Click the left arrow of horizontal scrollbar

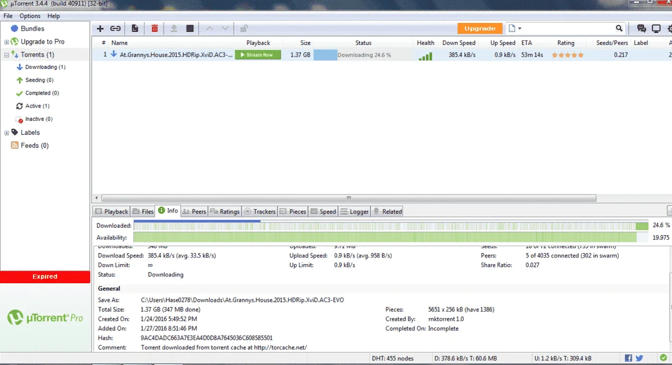click(x=97, y=198)
